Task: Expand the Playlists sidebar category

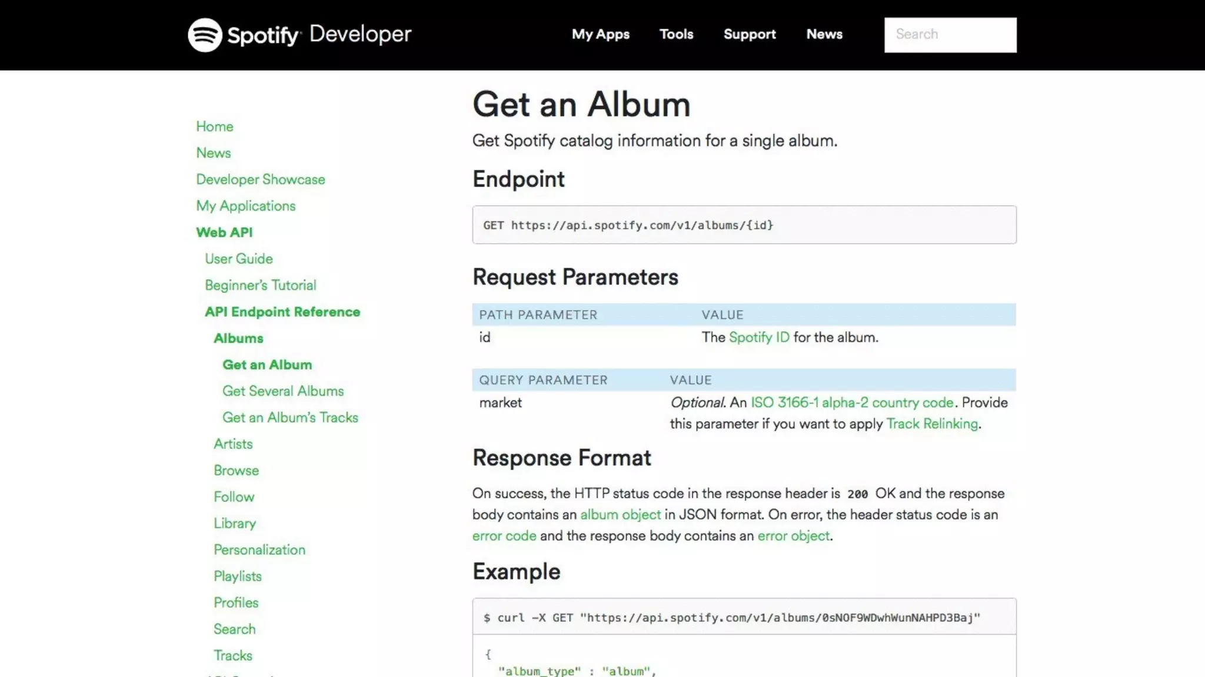Action: (237, 576)
